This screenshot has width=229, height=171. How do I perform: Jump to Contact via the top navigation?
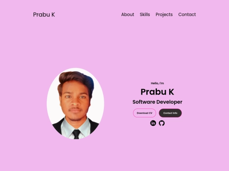pos(187,14)
